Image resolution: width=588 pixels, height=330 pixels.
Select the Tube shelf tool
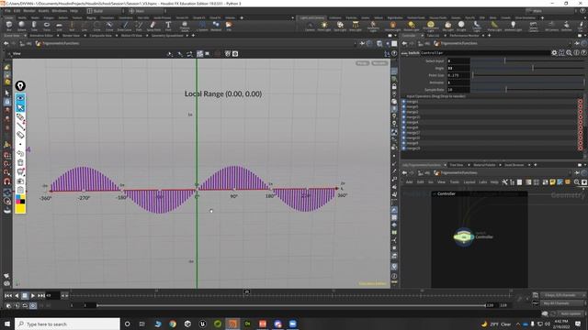(34, 26)
